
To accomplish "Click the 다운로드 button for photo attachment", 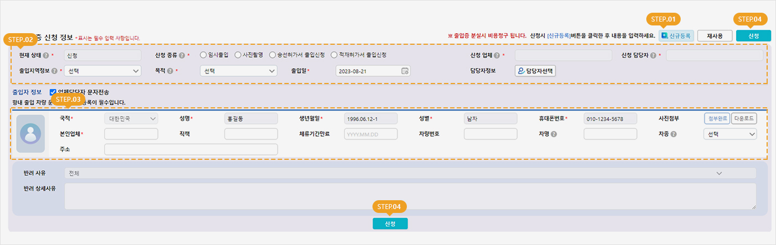I will click(x=743, y=118).
